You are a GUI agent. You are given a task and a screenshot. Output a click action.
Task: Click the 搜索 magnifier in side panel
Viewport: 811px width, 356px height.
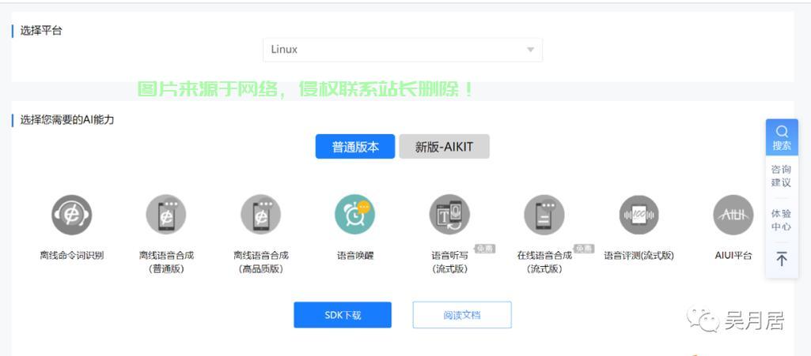[x=781, y=137]
